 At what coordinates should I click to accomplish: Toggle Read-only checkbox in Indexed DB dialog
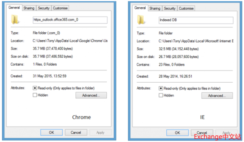(161, 89)
